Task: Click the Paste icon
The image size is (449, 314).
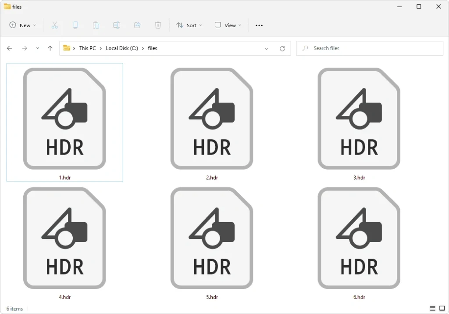Action: coord(96,25)
